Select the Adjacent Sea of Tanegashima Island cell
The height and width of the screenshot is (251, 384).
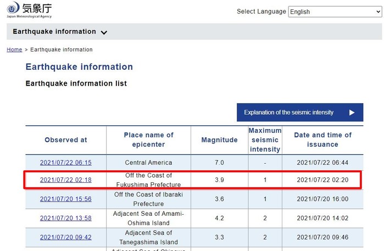click(148, 237)
